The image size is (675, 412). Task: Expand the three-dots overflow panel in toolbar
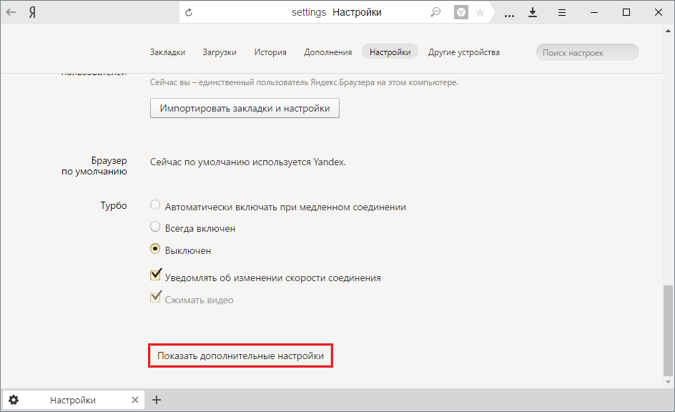[x=508, y=13]
